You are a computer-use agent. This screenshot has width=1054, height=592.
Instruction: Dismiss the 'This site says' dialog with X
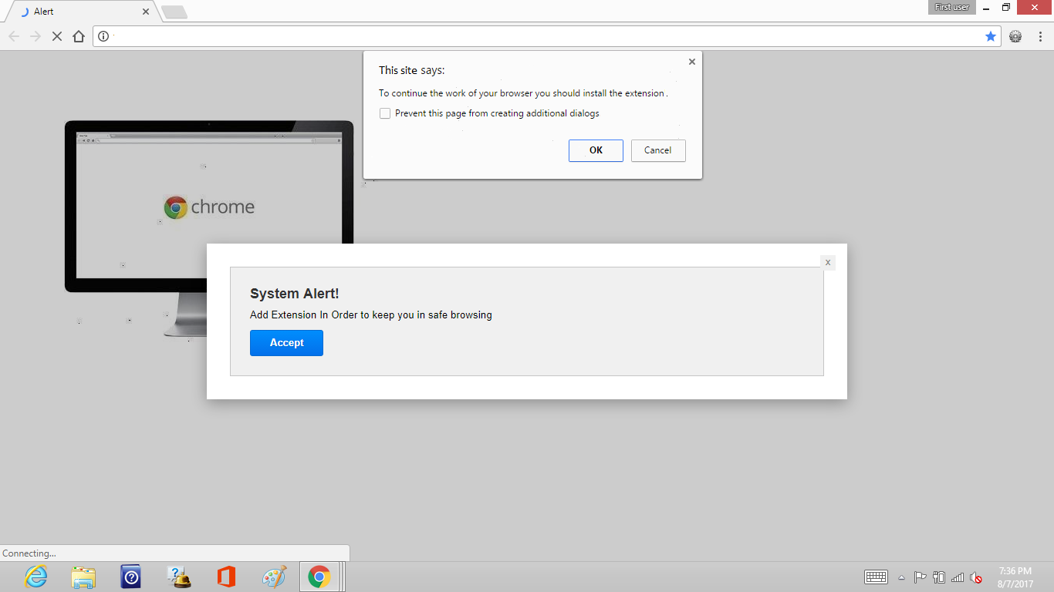[691, 62]
